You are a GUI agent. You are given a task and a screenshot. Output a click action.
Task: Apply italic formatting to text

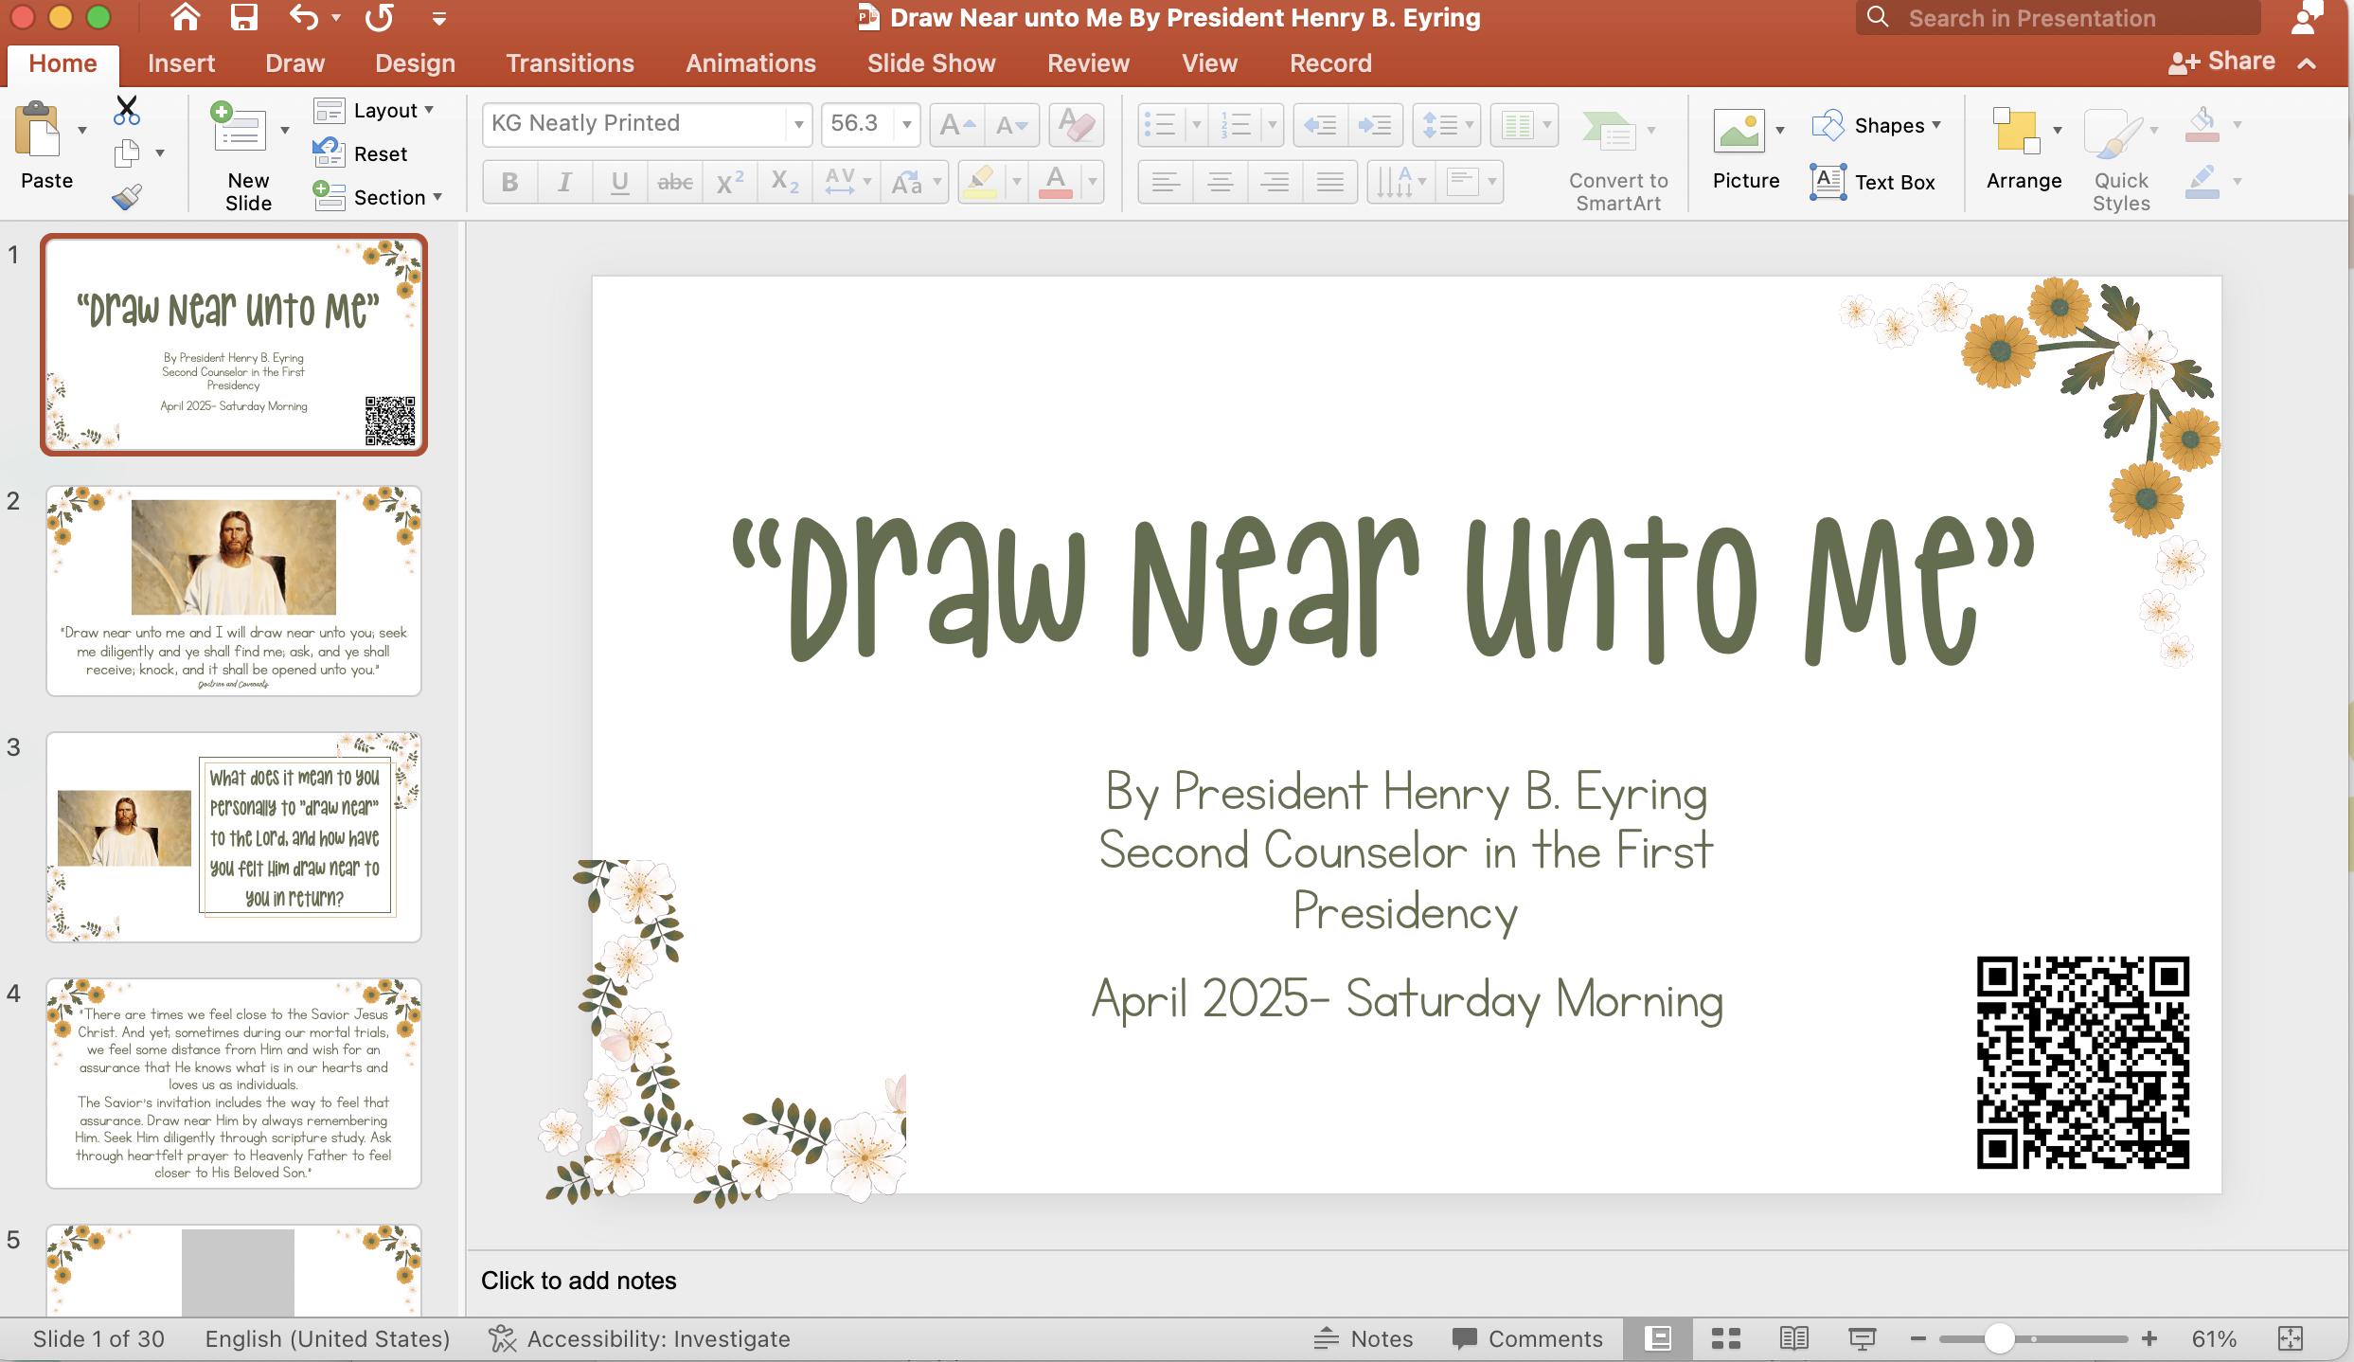point(564,182)
